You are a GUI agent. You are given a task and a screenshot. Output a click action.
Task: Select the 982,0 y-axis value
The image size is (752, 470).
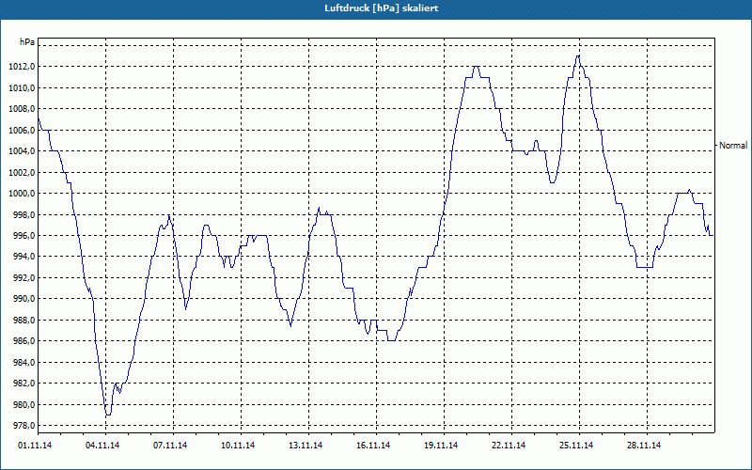[x=24, y=384]
